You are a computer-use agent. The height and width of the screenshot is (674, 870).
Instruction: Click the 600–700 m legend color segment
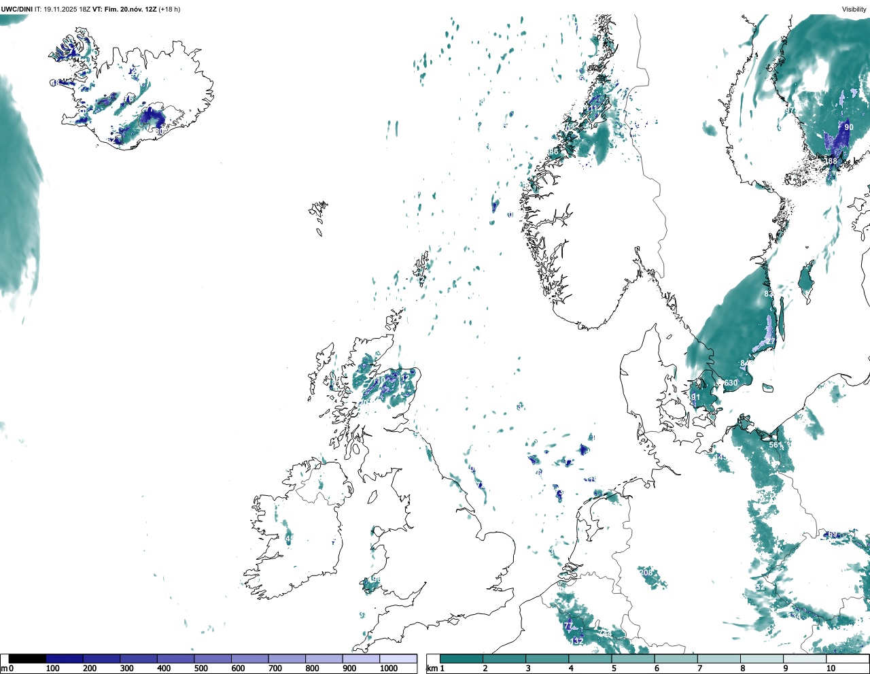click(x=250, y=658)
